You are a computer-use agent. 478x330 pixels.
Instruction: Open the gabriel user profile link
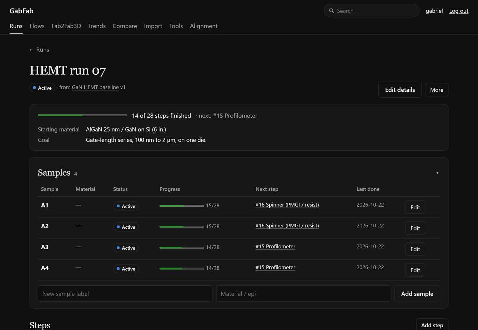tap(434, 11)
